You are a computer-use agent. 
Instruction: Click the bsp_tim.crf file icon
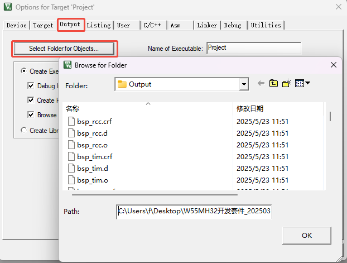click(71, 156)
